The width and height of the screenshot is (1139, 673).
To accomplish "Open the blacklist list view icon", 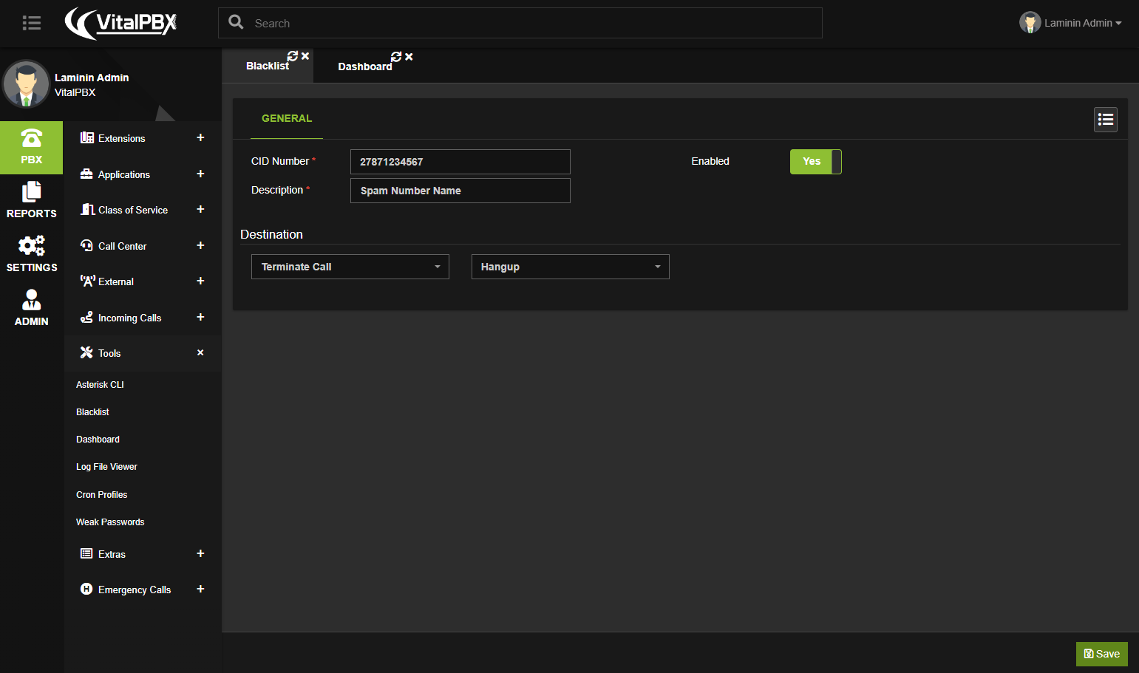I will 1106,120.
